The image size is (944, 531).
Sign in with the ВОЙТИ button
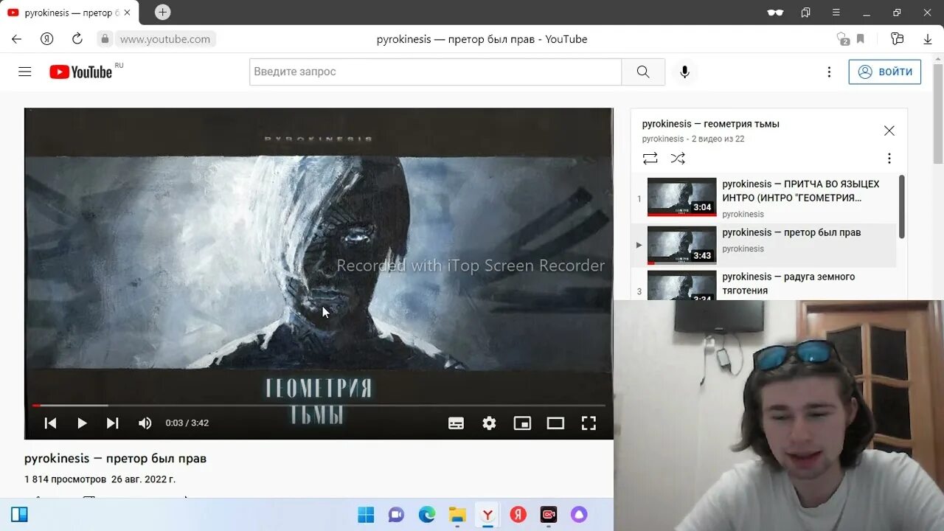(885, 72)
